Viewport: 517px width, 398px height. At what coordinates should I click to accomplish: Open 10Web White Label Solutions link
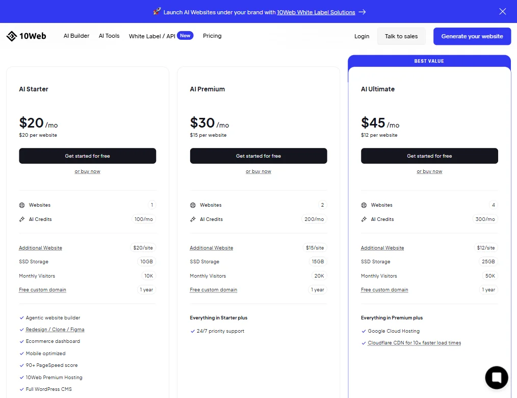click(x=316, y=12)
